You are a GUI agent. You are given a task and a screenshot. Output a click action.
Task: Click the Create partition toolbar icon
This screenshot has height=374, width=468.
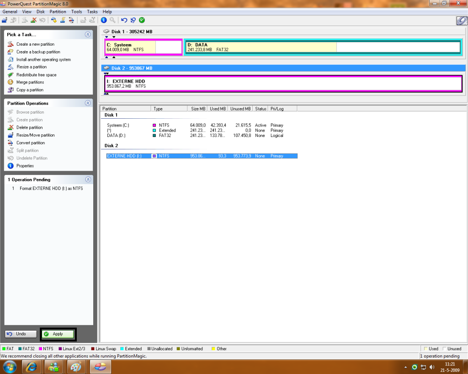(x=25, y=20)
